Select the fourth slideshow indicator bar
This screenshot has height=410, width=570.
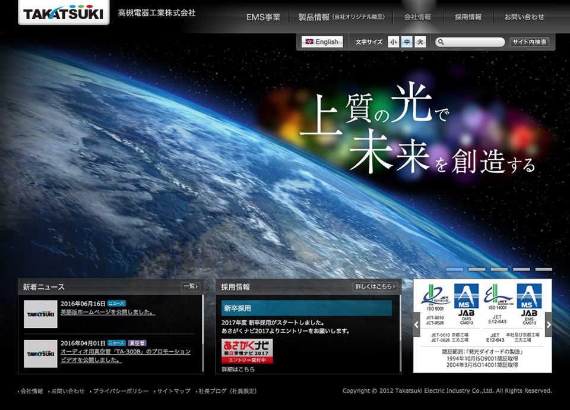(521, 270)
